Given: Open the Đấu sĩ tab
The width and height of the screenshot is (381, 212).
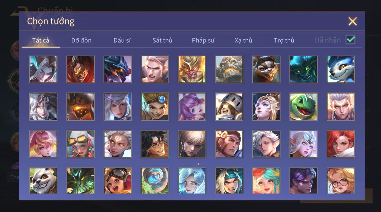Looking at the screenshot, I should pyautogui.click(x=122, y=40).
